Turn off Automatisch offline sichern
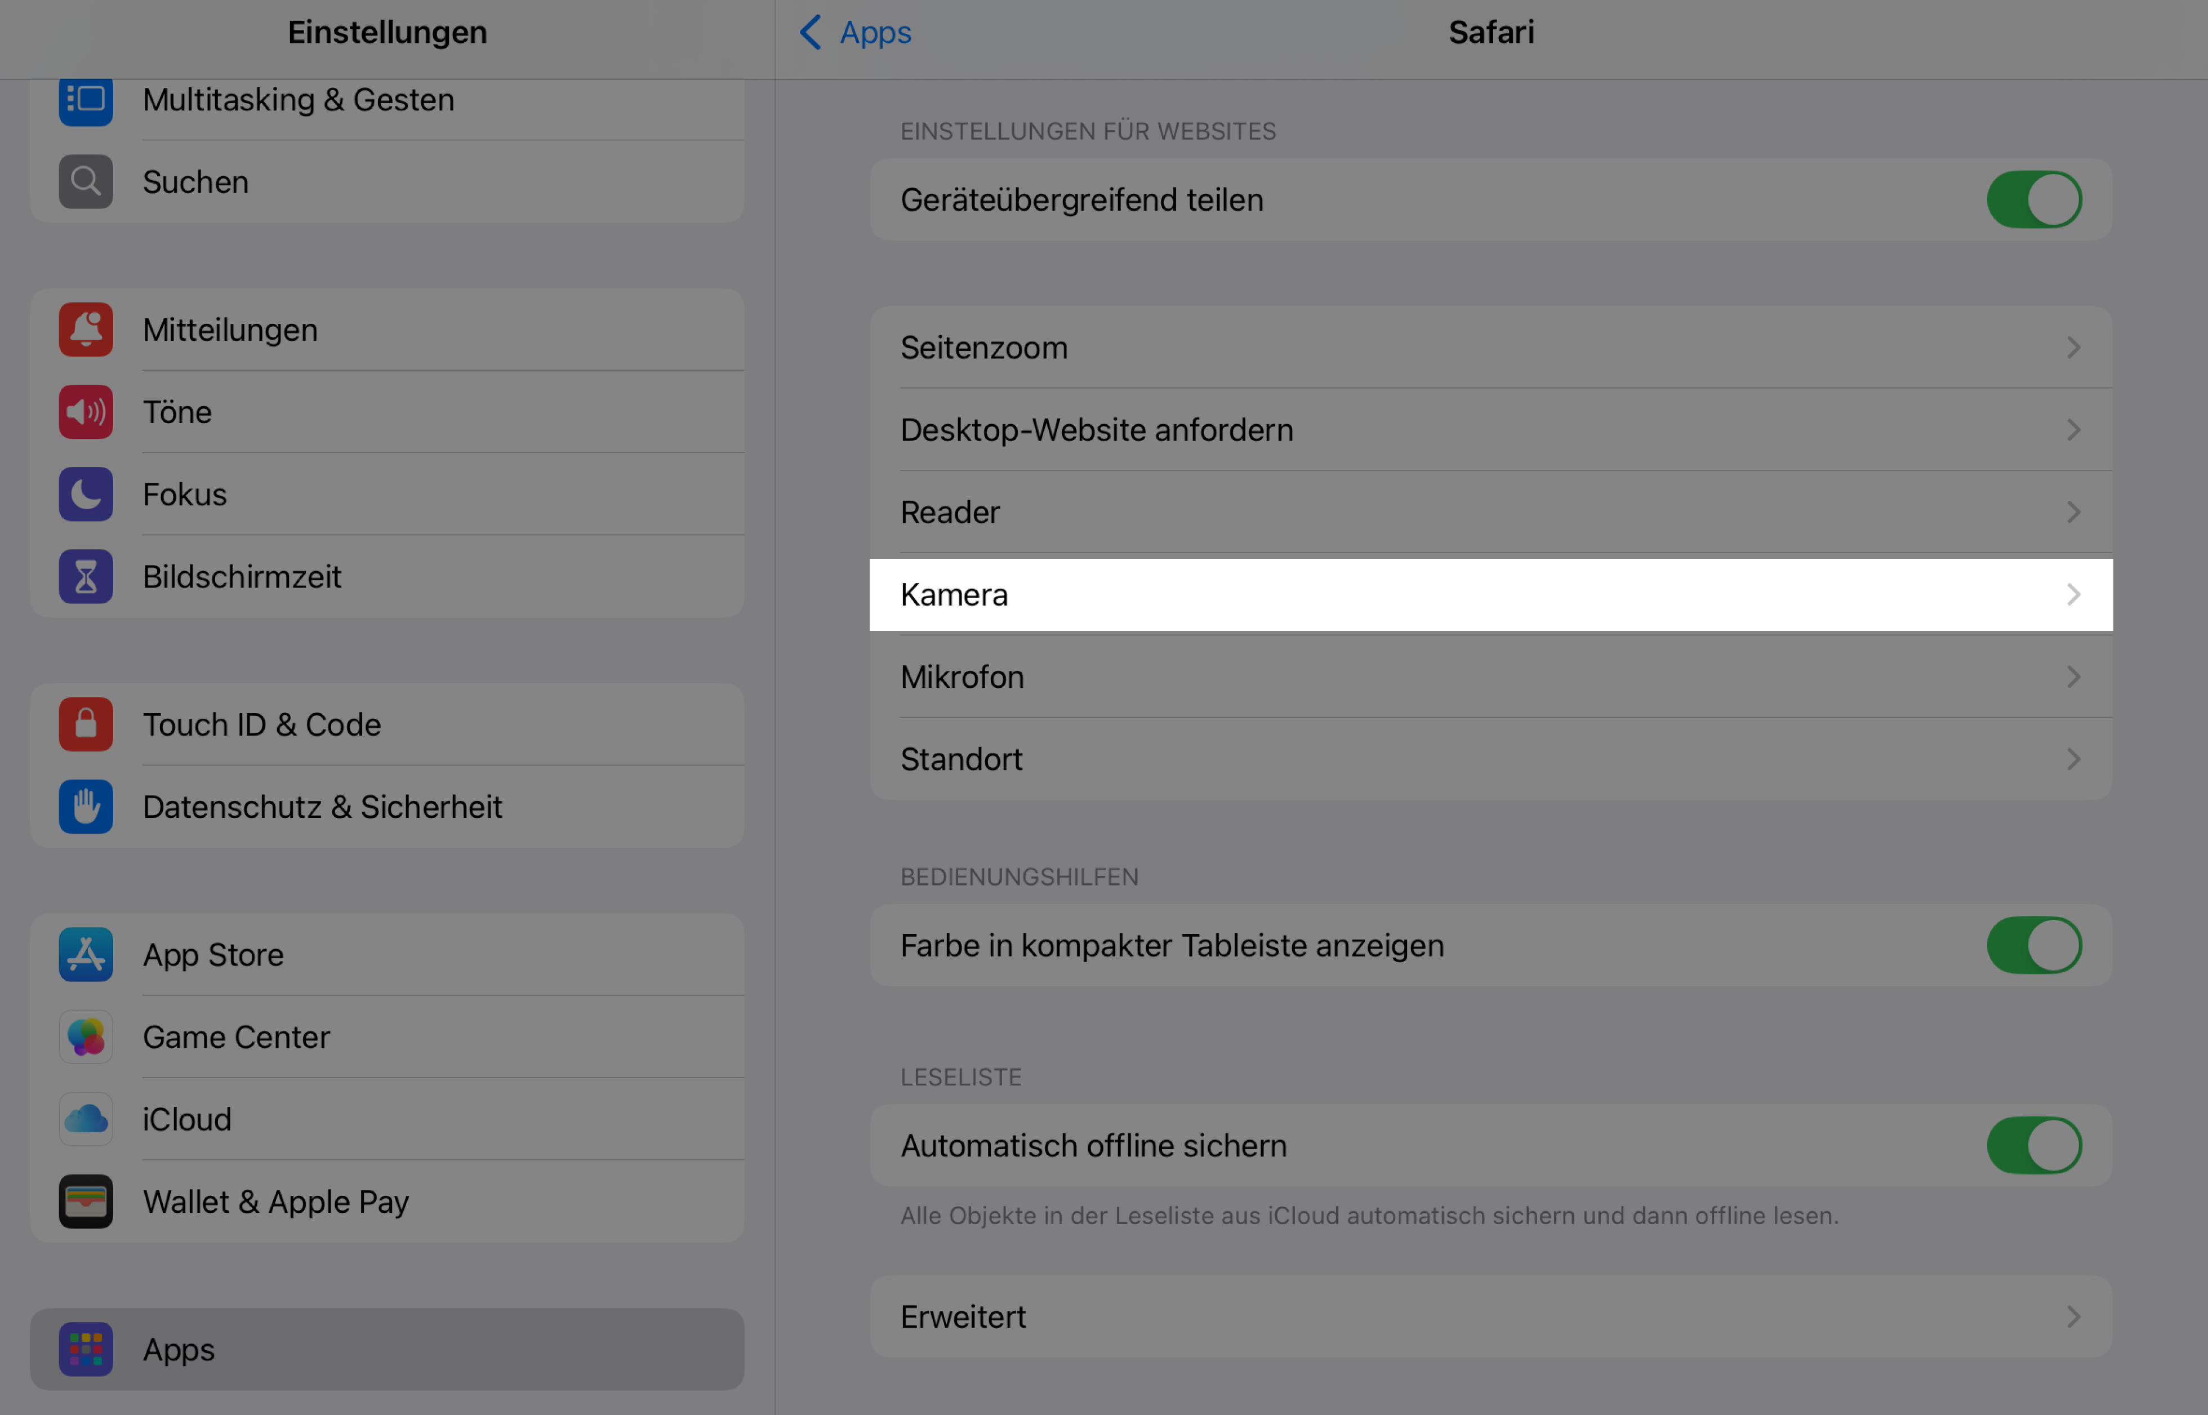Screen dimensions: 2208x1415 [2033, 1146]
